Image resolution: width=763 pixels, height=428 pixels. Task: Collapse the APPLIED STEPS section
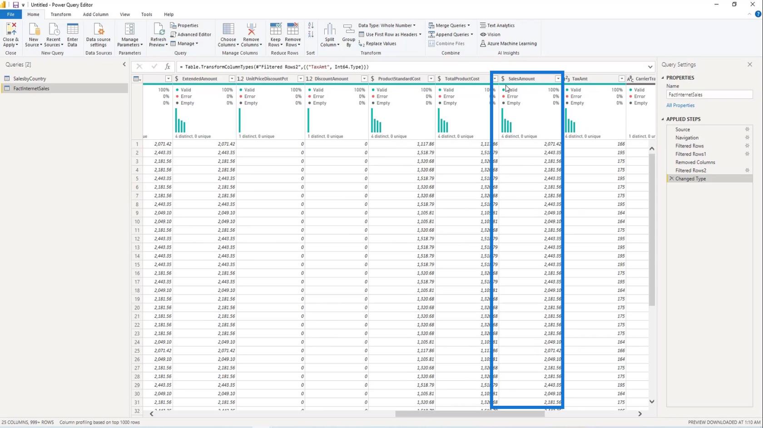663,119
